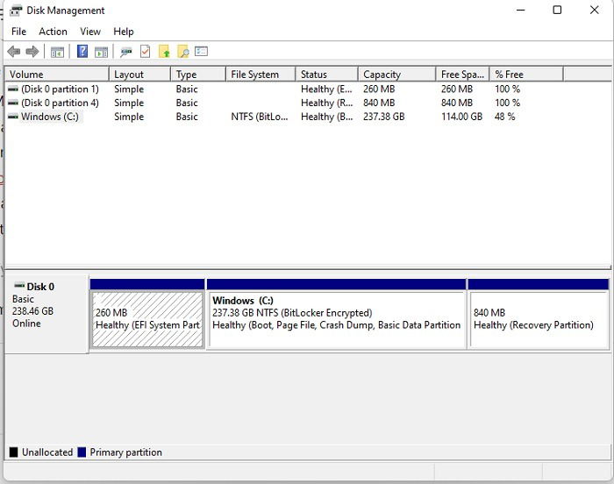Click the Disk 0 drive icon
This screenshot has width=614, height=484.
[19, 285]
